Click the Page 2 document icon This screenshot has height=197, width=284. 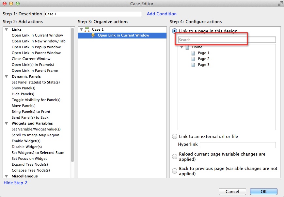coord(194,59)
